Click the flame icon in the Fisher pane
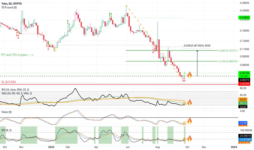The image size is (254, 150). 189,121
